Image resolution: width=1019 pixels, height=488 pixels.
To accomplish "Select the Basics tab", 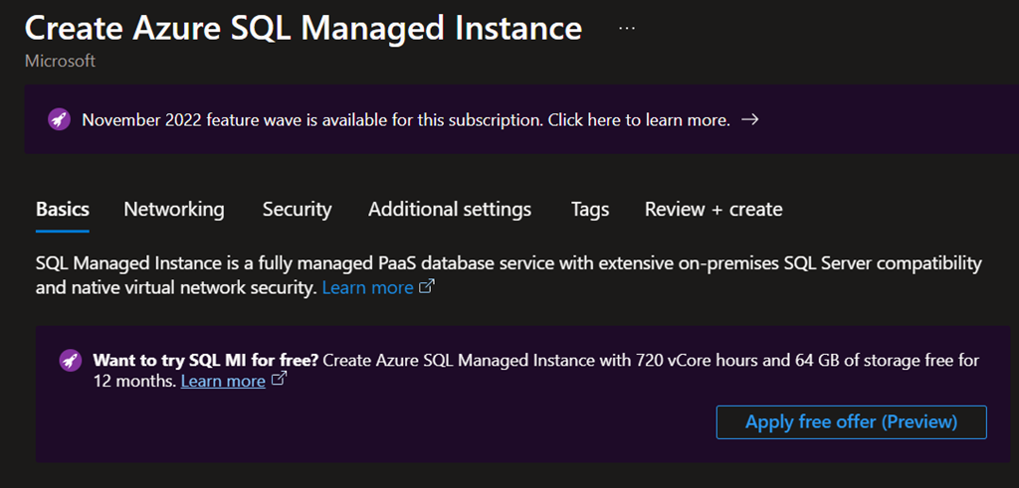I will (63, 209).
